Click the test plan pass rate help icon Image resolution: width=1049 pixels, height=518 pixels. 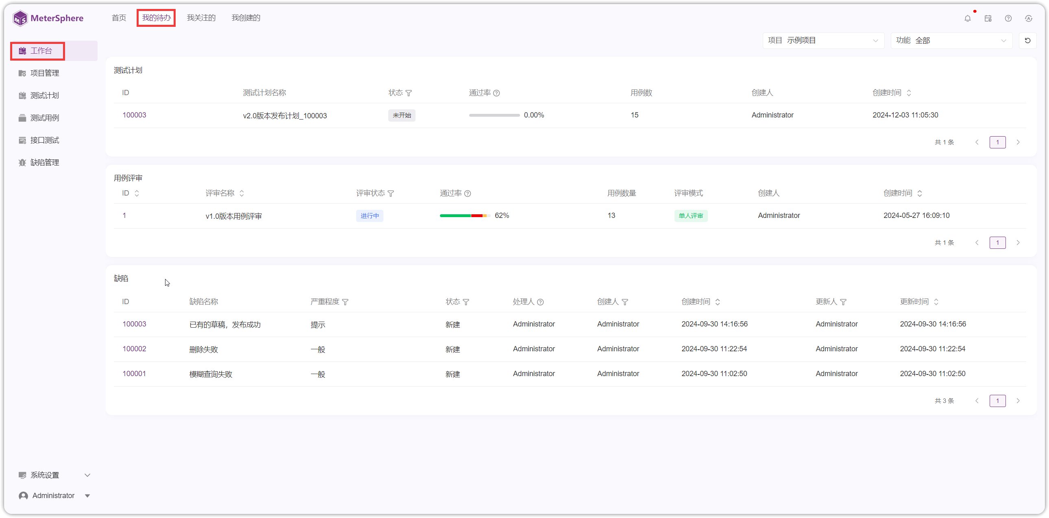tap(496, 93)
